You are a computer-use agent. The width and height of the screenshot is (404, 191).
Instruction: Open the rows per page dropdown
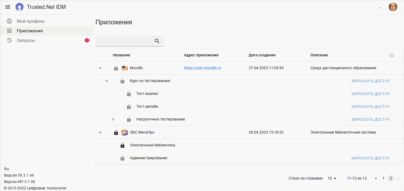(x=332, y=178)
